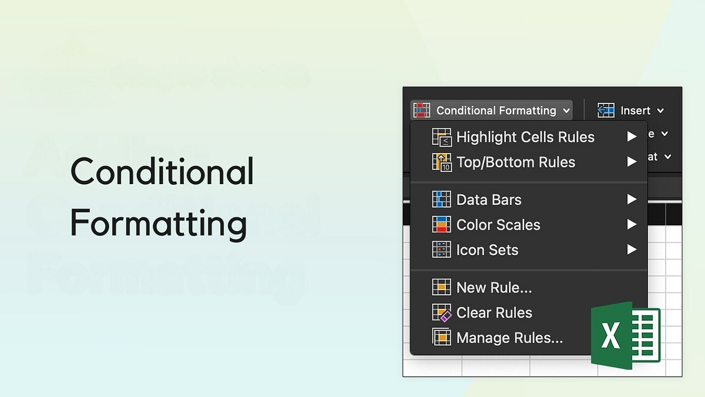Click the Manage Rules grid icon

coord(442,338)
